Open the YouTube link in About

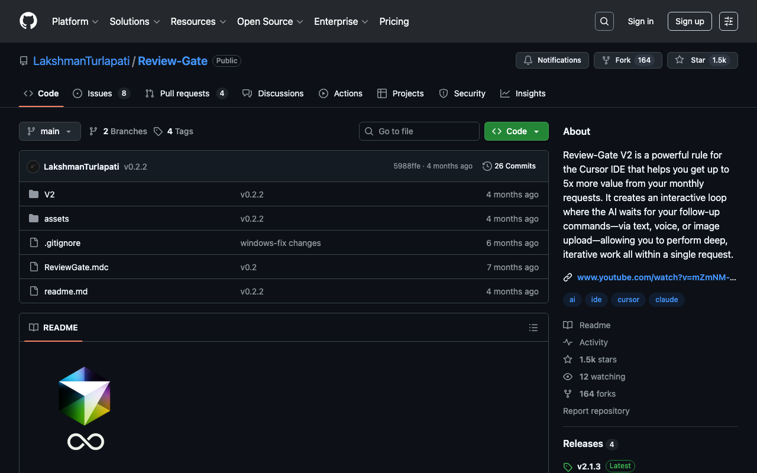[x=656, y=277]
